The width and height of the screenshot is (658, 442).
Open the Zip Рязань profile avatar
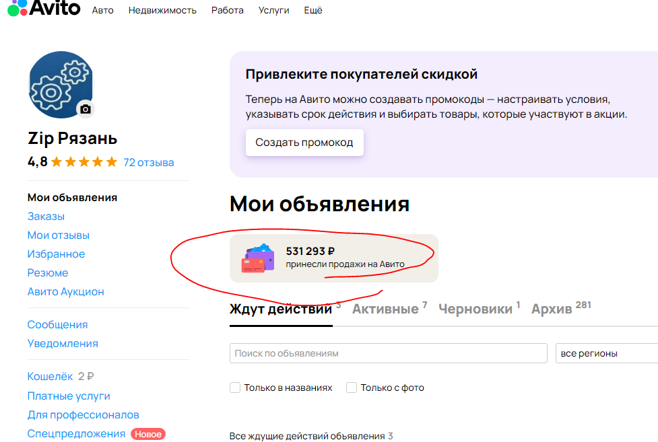61,85
